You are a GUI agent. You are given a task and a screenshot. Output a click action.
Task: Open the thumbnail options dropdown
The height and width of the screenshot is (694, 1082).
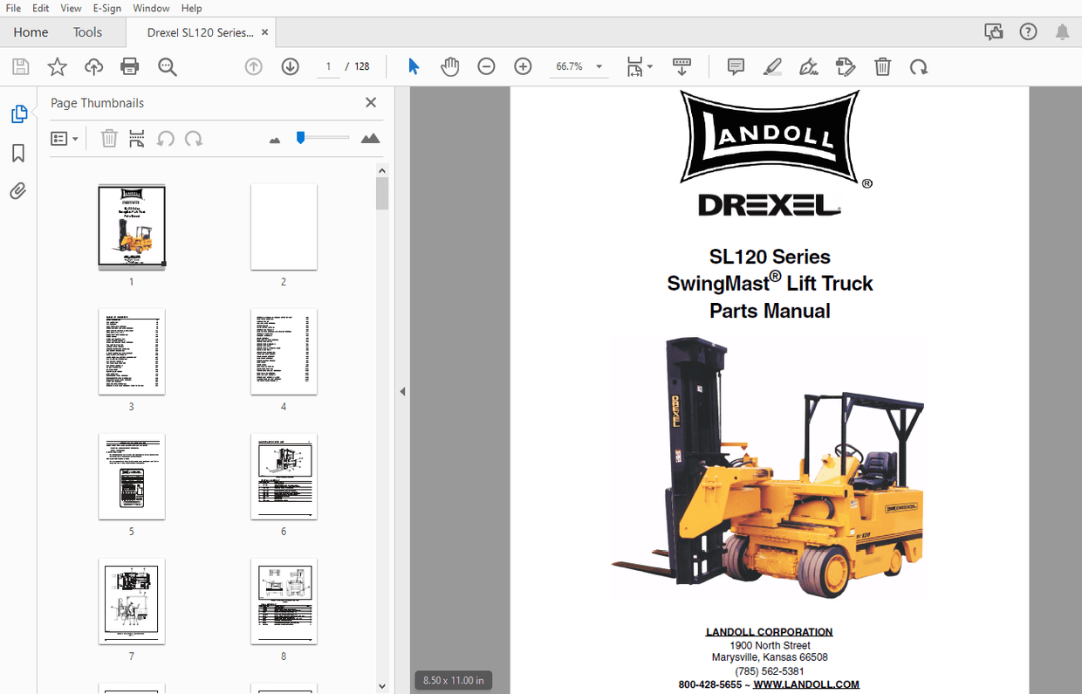coord(65,138)
